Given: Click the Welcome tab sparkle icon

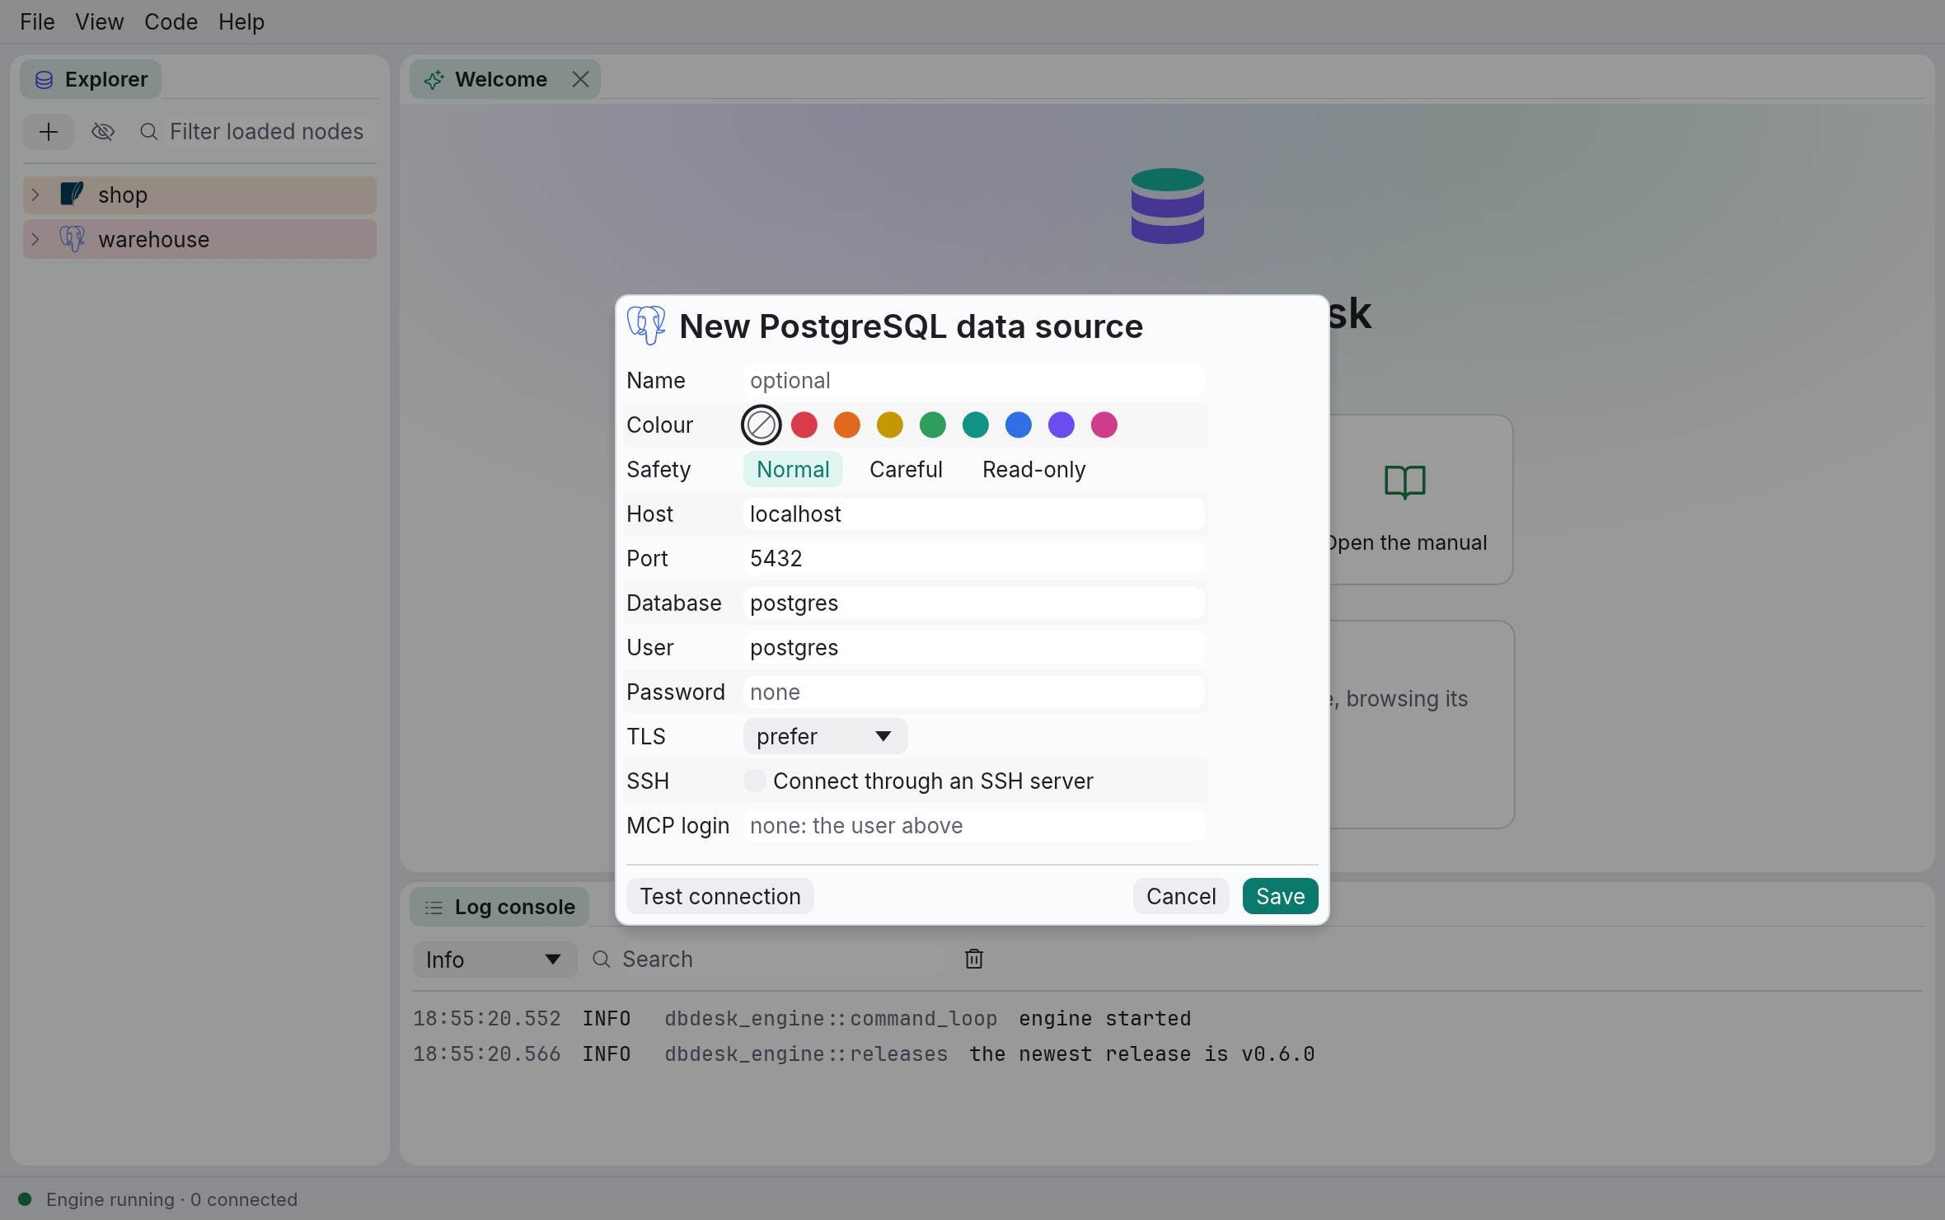Looking at the screenshot, I should pyautogui.click(x=434, y=80).
